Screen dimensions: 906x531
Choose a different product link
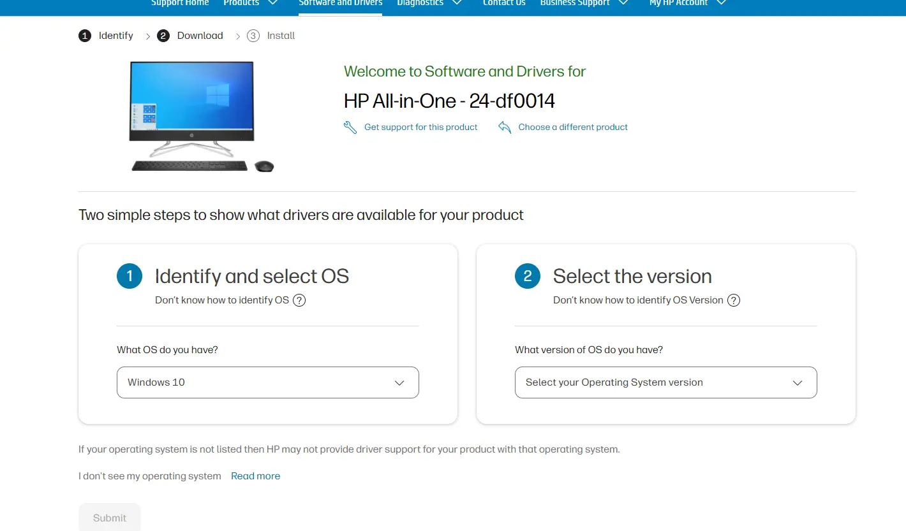click(573, 127)
